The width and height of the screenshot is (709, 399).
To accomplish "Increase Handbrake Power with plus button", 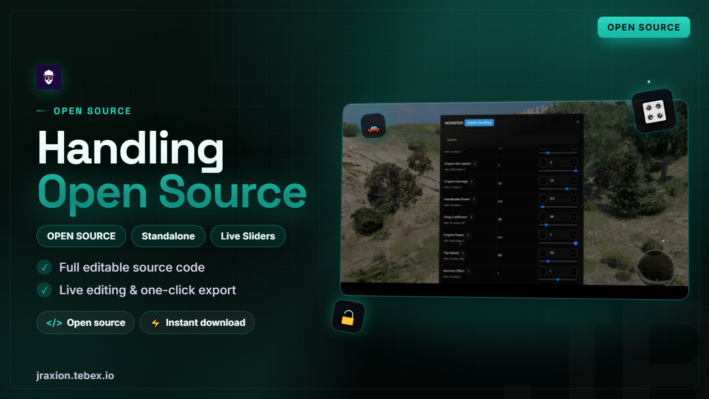I will pos(573,198).
